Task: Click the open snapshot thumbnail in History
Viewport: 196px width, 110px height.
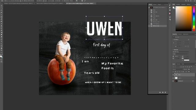Action: pos(152,8)
